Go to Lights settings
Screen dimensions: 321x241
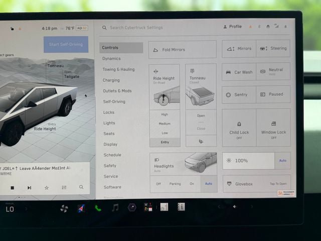pos(109,123)
